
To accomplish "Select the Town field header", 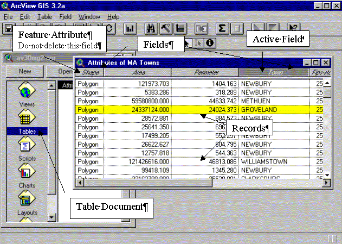I will [x=274, y=72].
